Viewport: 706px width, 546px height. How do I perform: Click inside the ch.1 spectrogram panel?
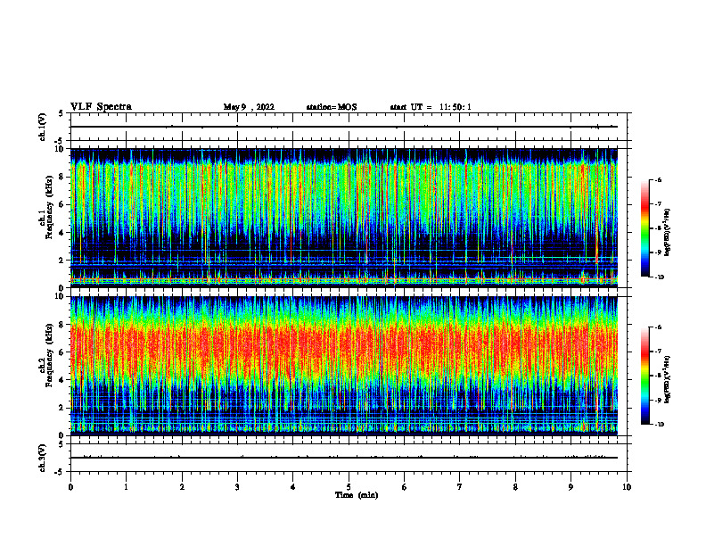click(x=344, y=218)
